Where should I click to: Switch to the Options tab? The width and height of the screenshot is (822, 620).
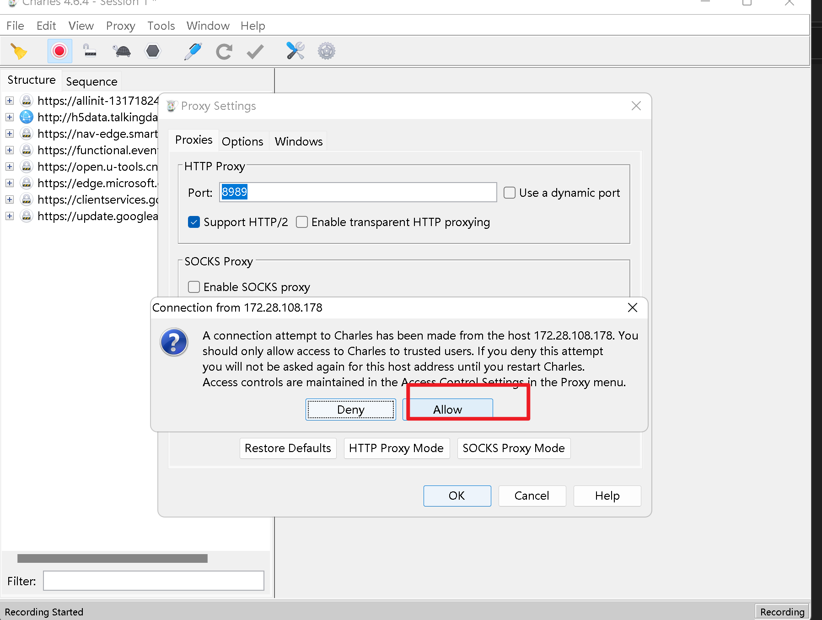click(242, 141)
